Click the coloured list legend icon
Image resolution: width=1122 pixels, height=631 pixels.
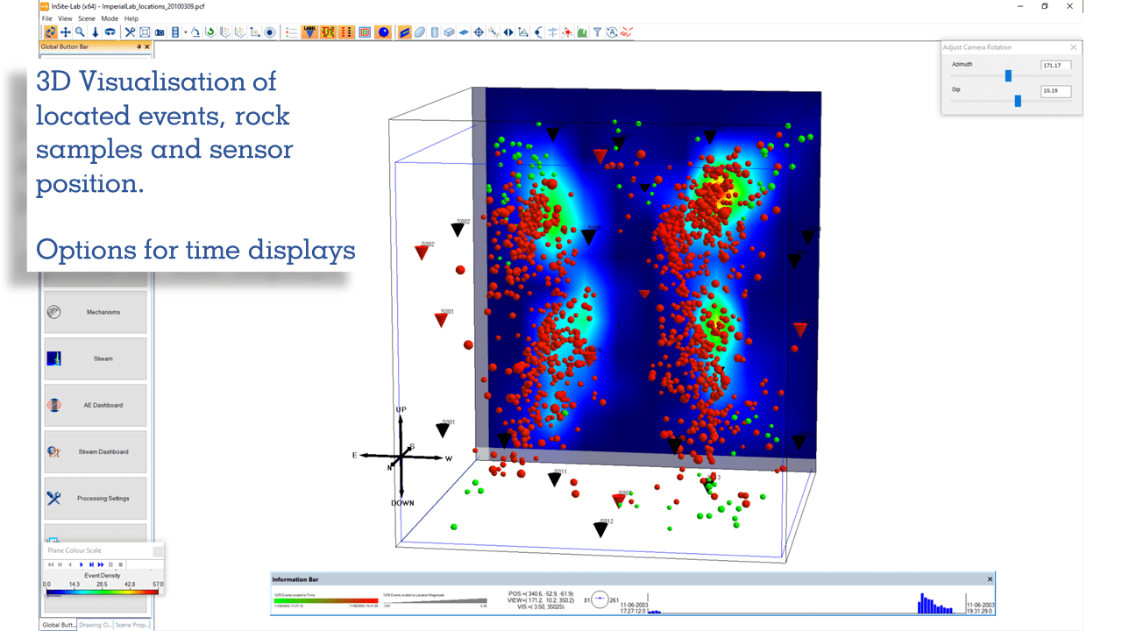(291, 32)
